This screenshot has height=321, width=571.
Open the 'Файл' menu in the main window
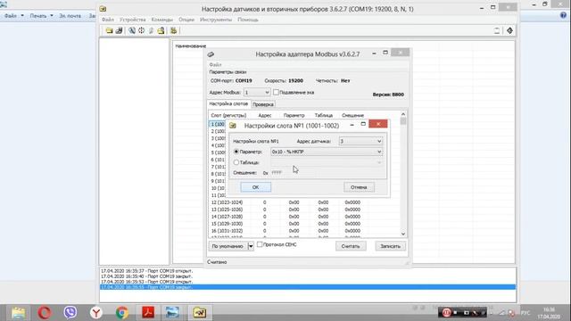pyautogui.click(x=107, y=20)
